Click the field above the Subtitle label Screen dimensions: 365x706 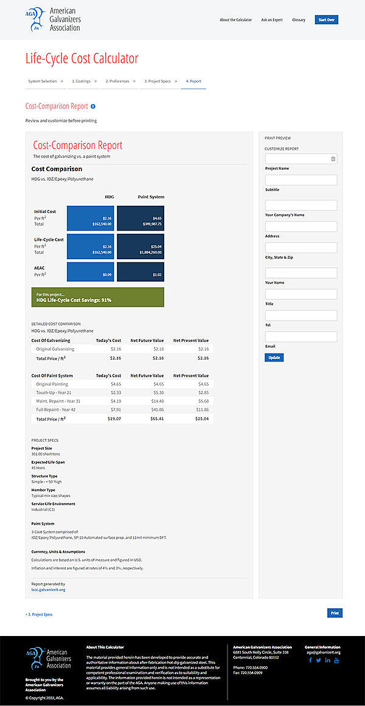point(301,180)
